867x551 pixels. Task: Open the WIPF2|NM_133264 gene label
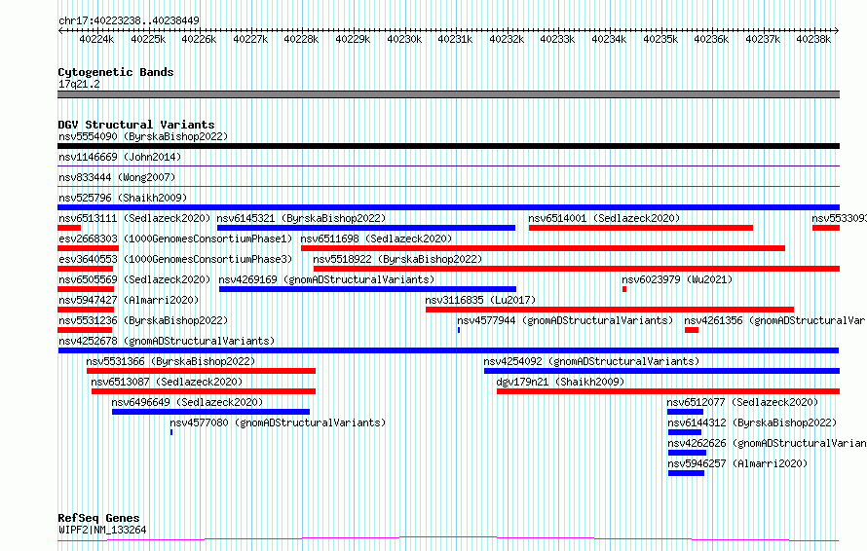[x=102, y=530]
